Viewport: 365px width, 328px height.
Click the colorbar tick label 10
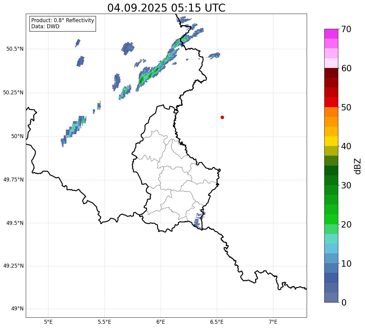tap(346, 264)
